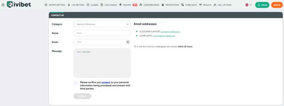Click the support@ivibet.com email link
This screenshot has width=284, height=106.
pyautogui.click(x=170, y=32)
